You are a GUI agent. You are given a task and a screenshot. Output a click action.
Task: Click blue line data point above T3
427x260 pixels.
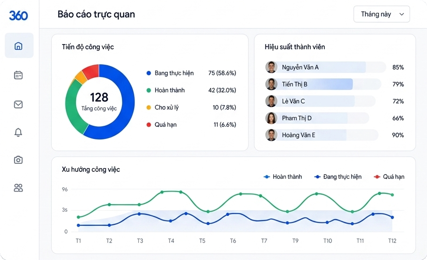[139, 214]
